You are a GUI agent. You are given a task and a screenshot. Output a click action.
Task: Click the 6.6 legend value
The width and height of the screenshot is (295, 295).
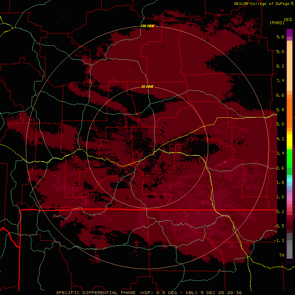(280, 95)
